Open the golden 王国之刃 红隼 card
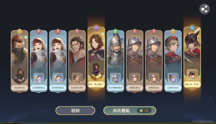This screenshot has height=124, width=216. point(192,57)
